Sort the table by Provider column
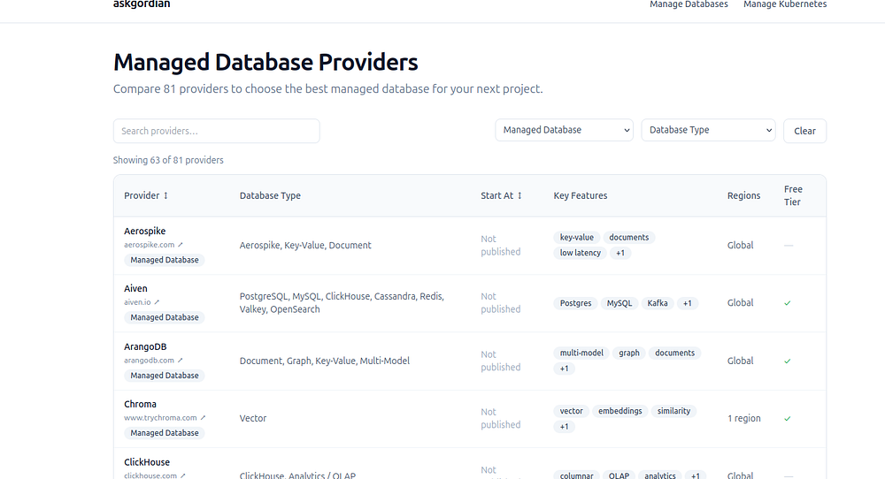The height and width of the screenshot is (479, 885). click(x=146, y=195)
